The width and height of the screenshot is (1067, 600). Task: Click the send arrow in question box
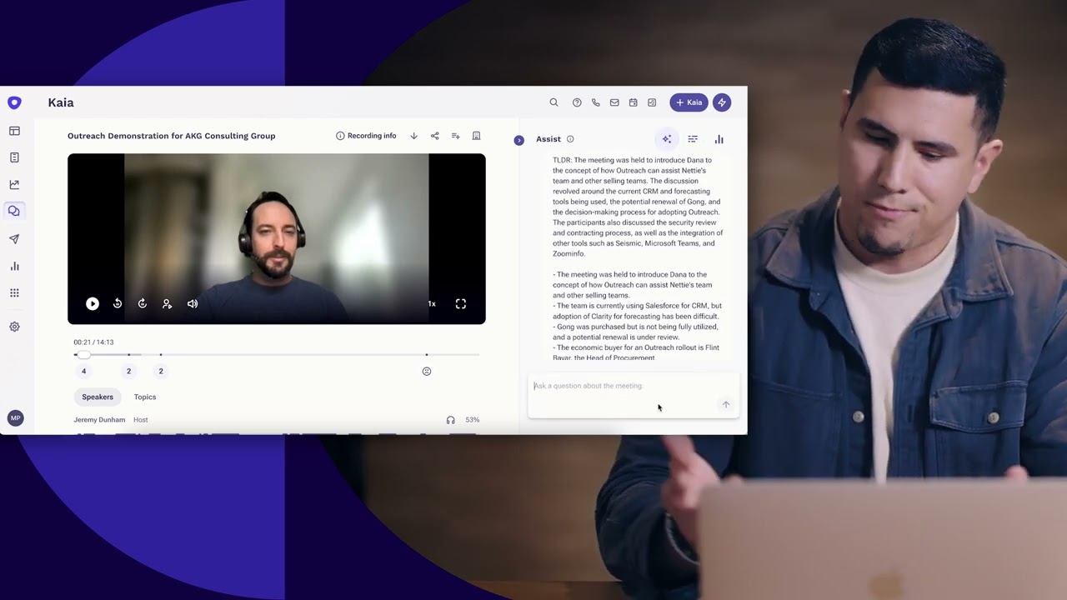pos(726,405)
